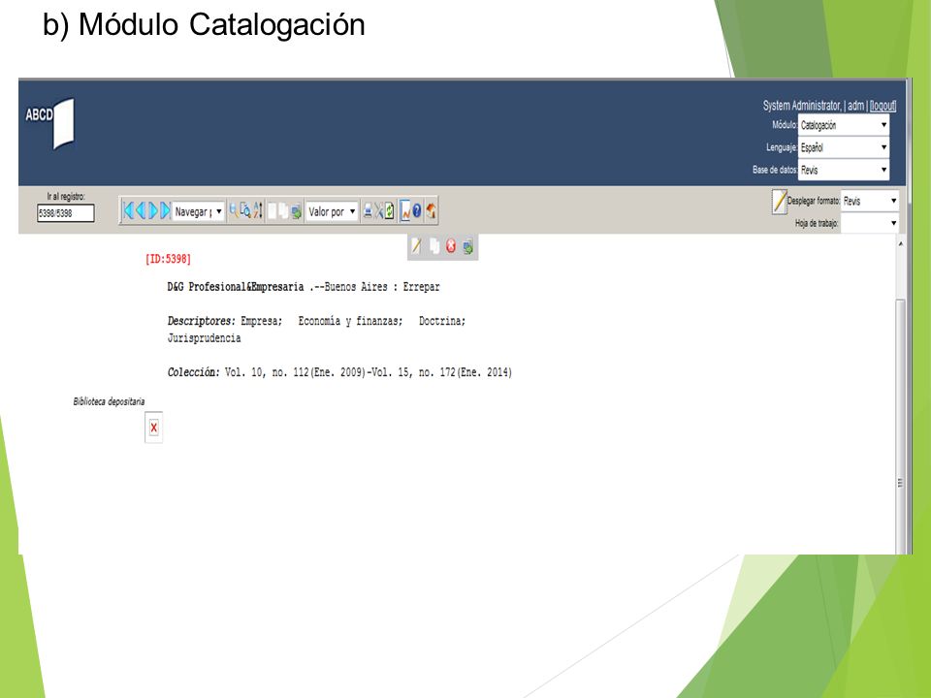
Task: Click the slide heading b) Módulo Catalogación
Action: click(204, 25)
